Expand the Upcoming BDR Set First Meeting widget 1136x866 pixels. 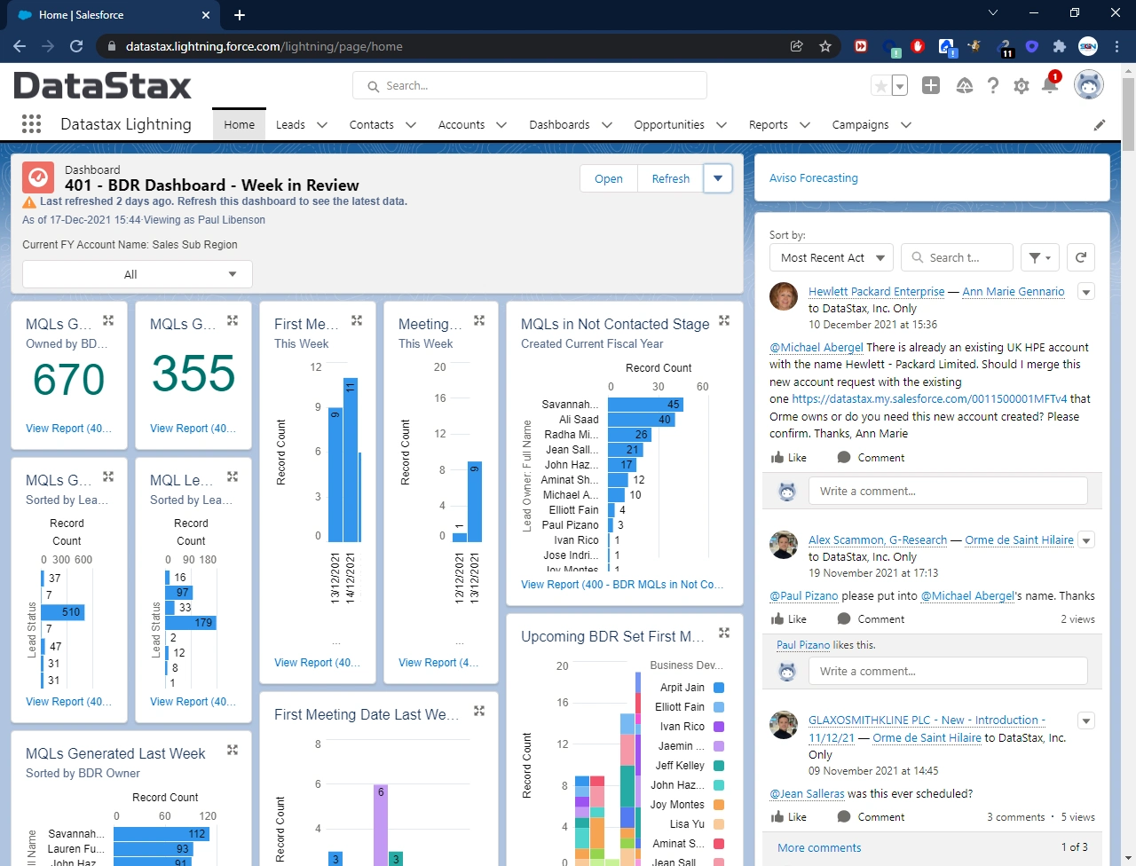tap(724, 633)
